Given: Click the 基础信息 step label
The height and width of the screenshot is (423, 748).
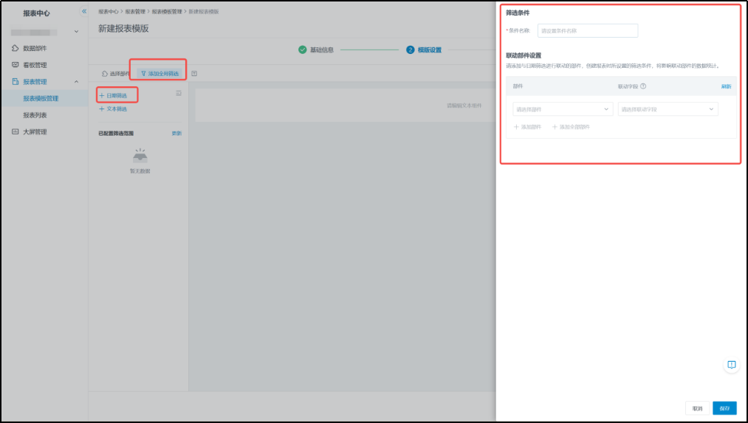Looking at the screenshot, I should (x=322, y=49).
